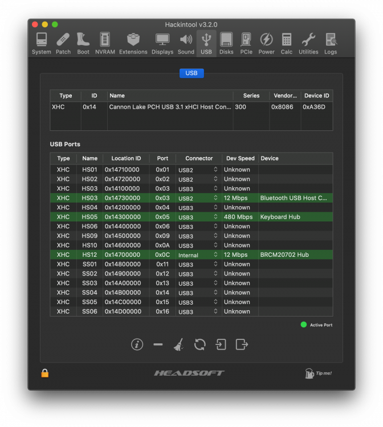Open connector dropdown for HS10 row
Image resolution: width=383 pixels, height=427 pixels.
(198, 245)
